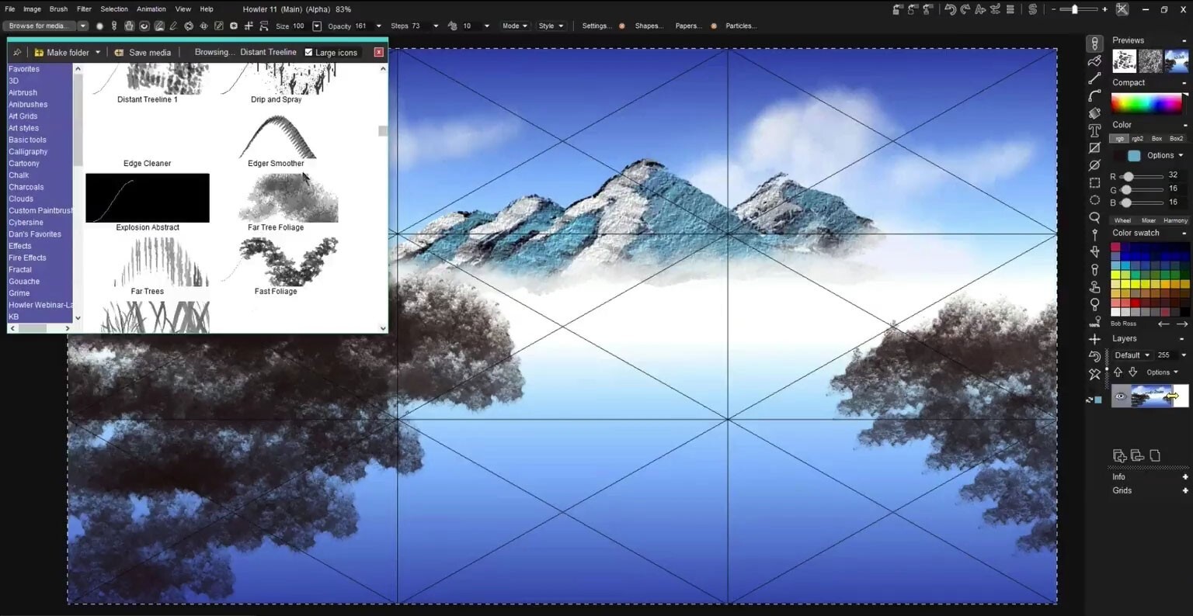Open the Brush menu
This screenshot has height=616, width=1193.
(58, 9)
